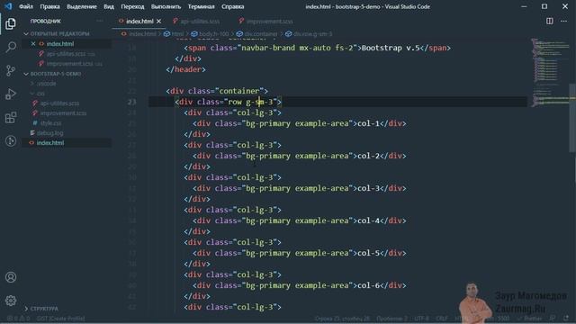Click the code minimap
The height and width of the screenshot is (324, 576).
[x=549, y=74]
